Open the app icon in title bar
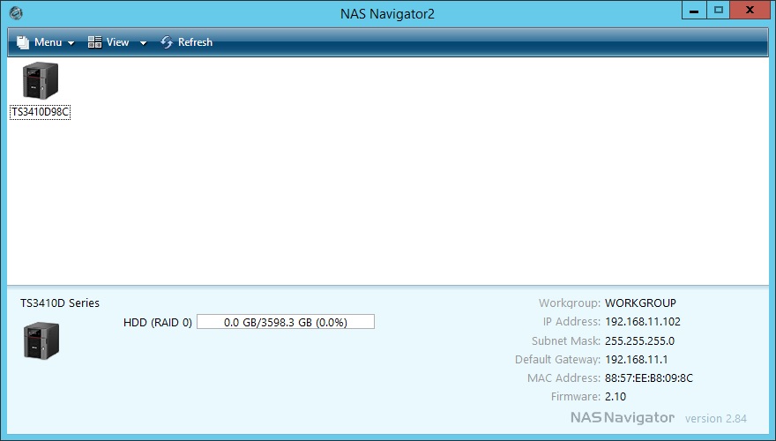The image size is (776, 441). coord(15,13)
